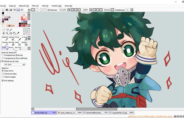184x118 pixels.
Task: Swap foreground and background colors
Action: coord(29,29)
